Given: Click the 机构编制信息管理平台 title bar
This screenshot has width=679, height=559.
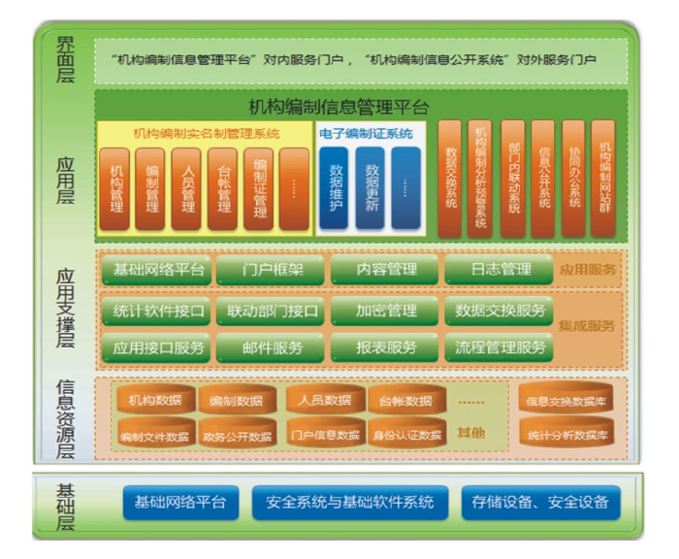Looking at the screenshot, I should (x=360, y=106).
